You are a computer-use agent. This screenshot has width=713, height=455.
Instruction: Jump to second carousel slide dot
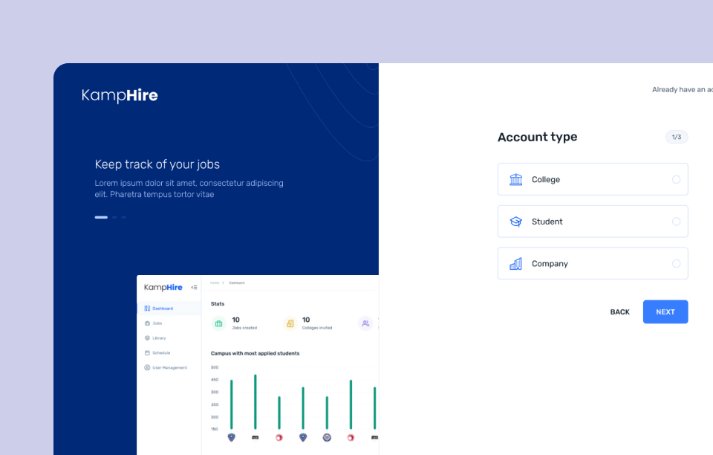pyautogui.click(x=114, y=218)
